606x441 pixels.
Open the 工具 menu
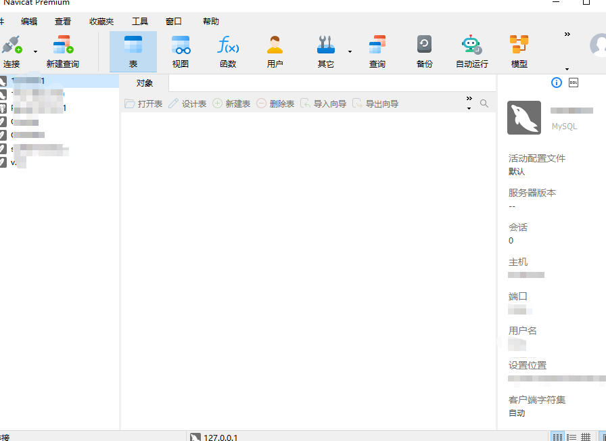[x=140, y=21]
